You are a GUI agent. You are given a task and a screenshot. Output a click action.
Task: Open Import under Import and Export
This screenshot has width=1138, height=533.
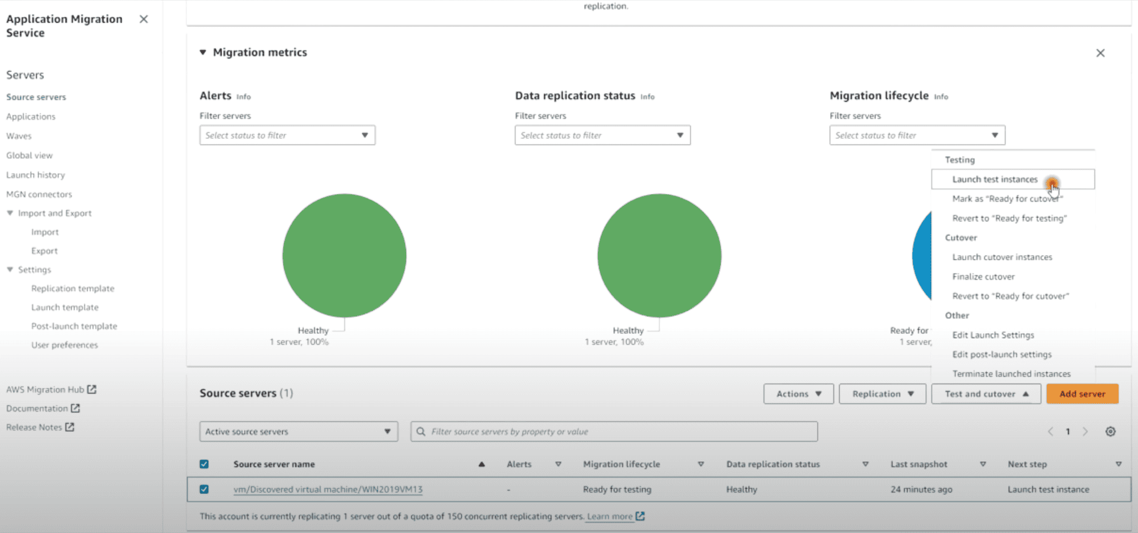(x=45, y=232)
